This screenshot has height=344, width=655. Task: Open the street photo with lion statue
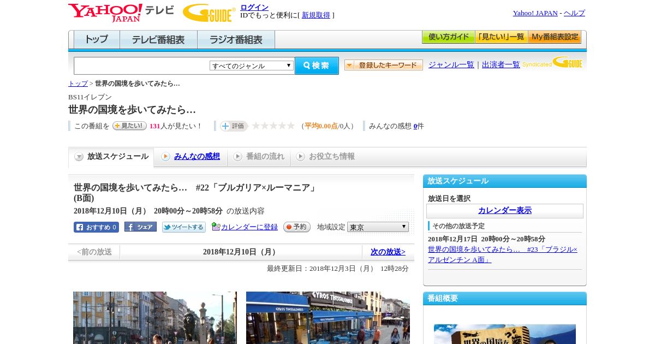click(155, 318)
